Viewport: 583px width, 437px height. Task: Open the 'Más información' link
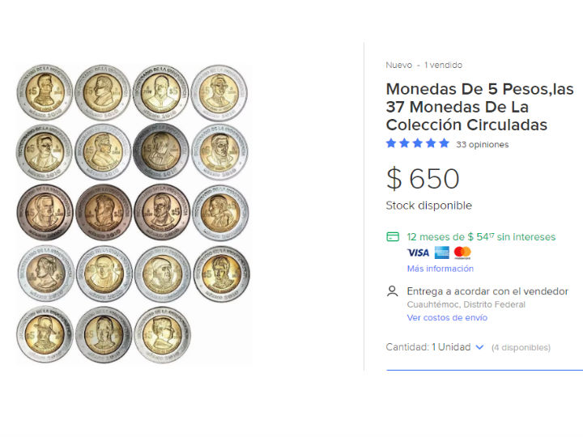point(440,269)
